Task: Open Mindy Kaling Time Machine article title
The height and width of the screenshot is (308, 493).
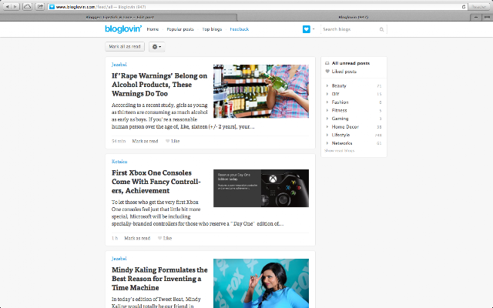Action: point(159,279)
